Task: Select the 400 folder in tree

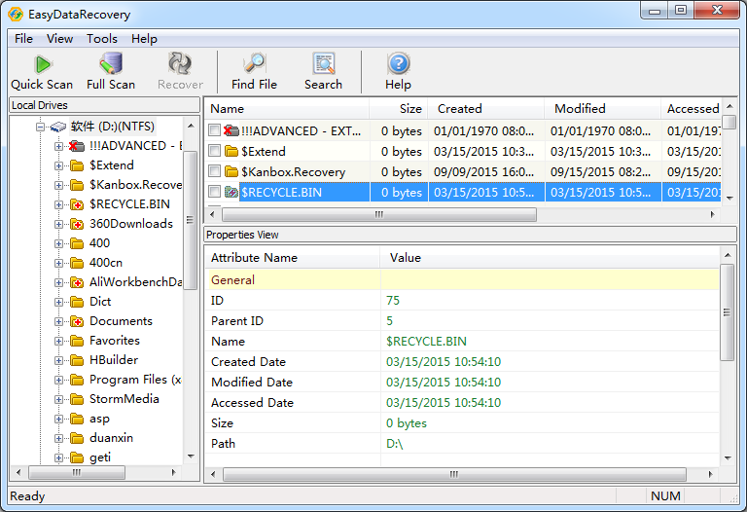Action: click(99, 243)
